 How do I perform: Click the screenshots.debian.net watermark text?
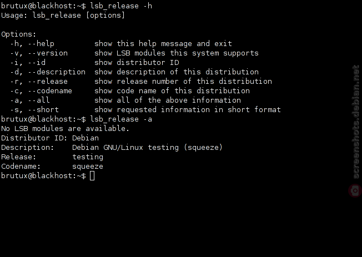356,122
